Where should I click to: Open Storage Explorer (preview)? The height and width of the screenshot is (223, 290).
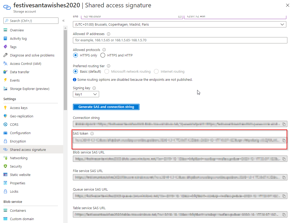click(30, 89)
